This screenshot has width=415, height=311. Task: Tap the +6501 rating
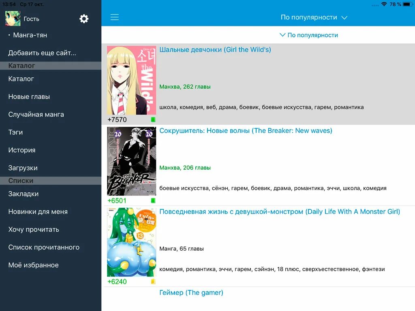click(x=117, y=201)
